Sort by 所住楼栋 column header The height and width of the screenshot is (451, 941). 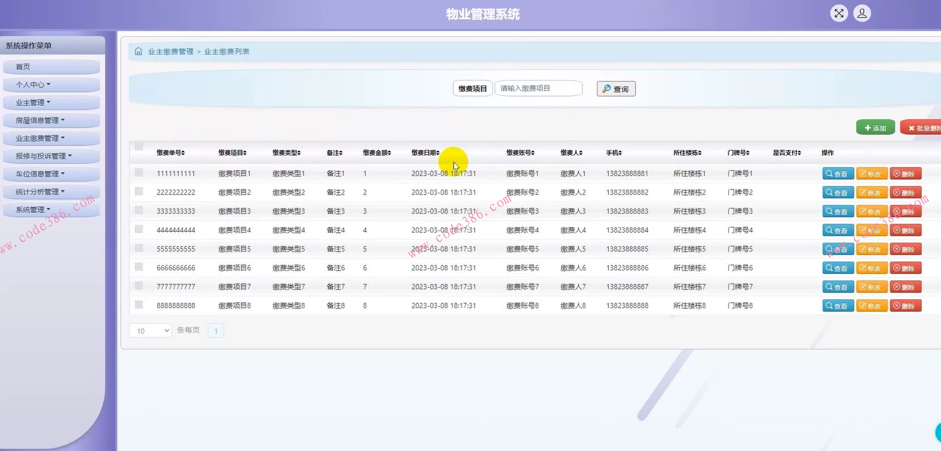[688, 153]
